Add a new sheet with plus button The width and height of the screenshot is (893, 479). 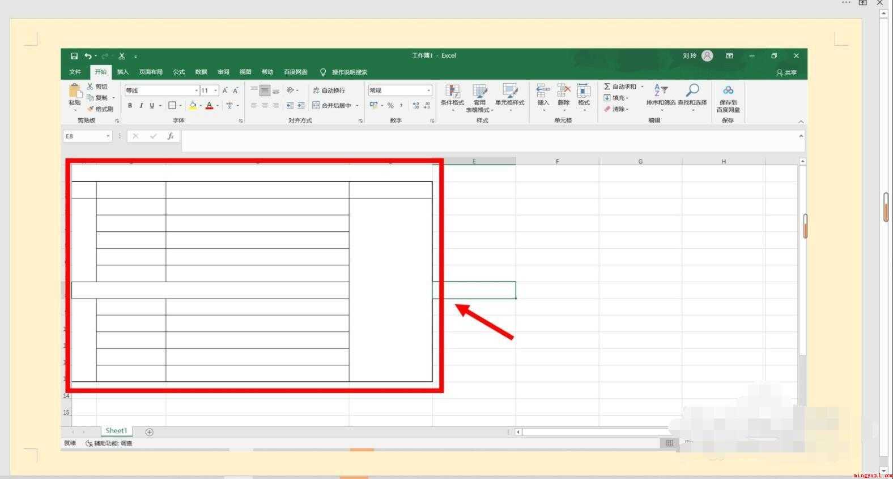(150, 432)
